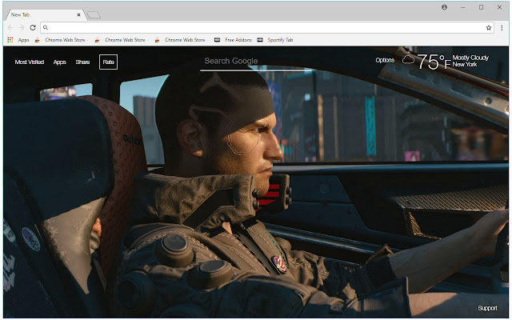This screenshot has height=320, width=512.
Task: Open the Chrome profile account icon
Action: click(444, 7)
